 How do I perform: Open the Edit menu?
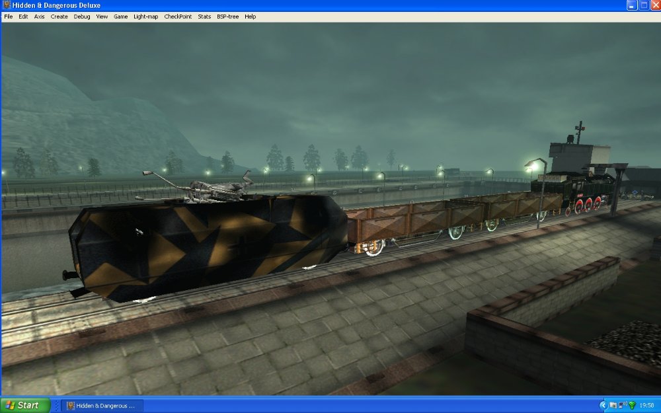[x=23, y=17]
